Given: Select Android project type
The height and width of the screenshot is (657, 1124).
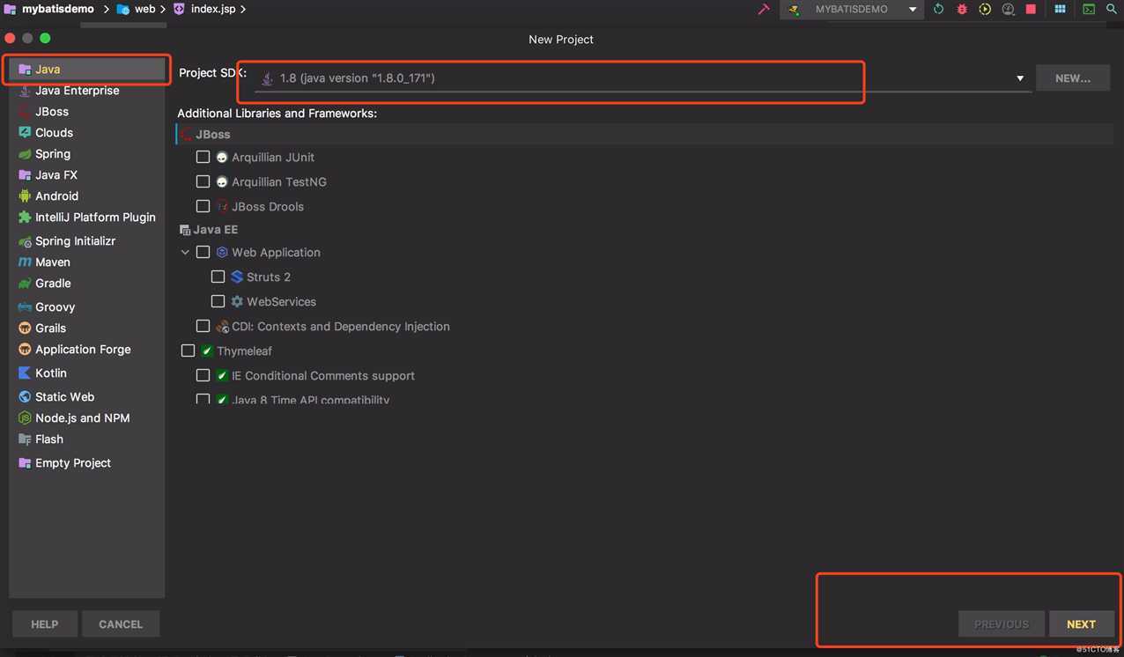Looking at the screenshot, I should [86, 196].
